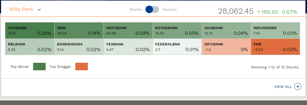Select the SBIN heatmap tile
This screenshot has height=105, width=307.
pos(79,30)
